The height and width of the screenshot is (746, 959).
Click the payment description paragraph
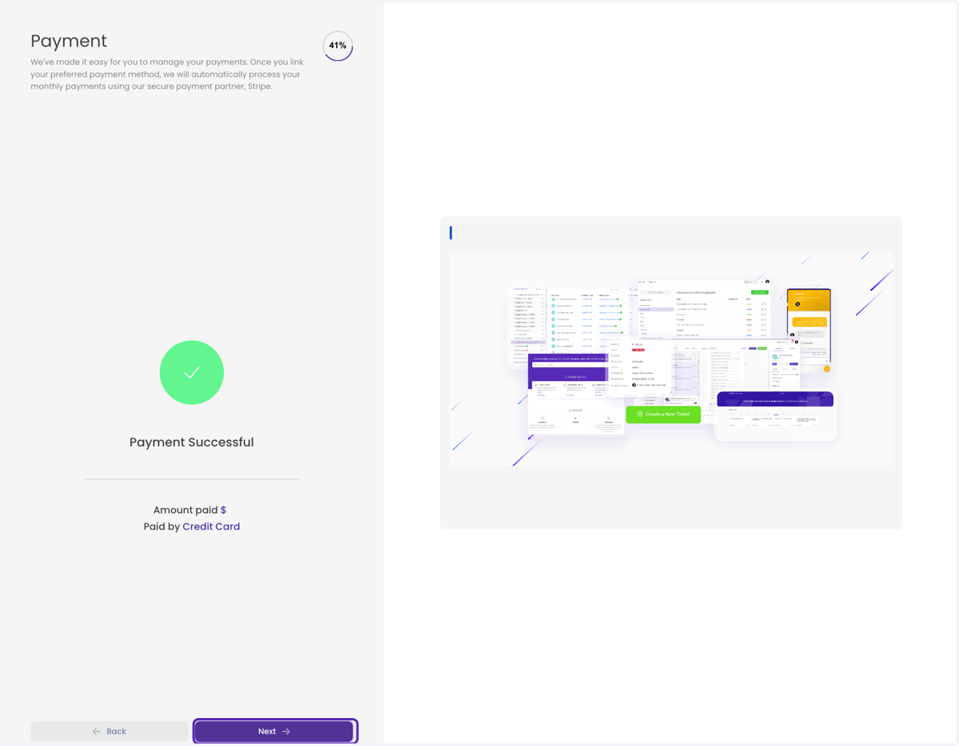[166, 74]
